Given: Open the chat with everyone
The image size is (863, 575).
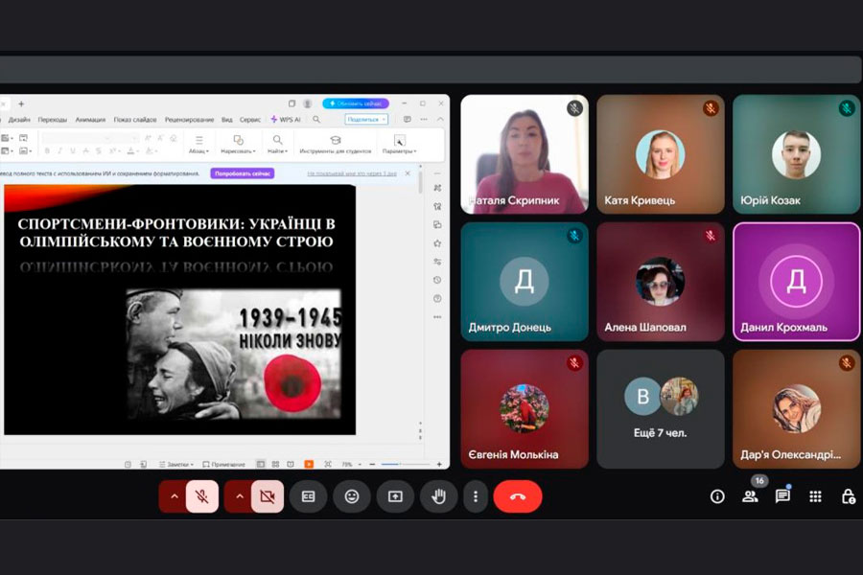Looking at the screenshot, I should (x=782, y=496).
